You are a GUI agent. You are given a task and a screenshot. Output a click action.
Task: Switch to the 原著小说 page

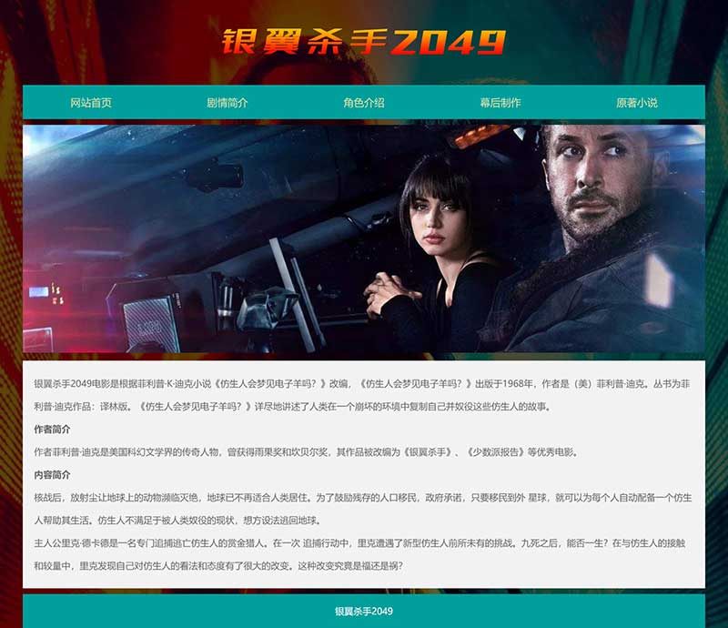637,103
